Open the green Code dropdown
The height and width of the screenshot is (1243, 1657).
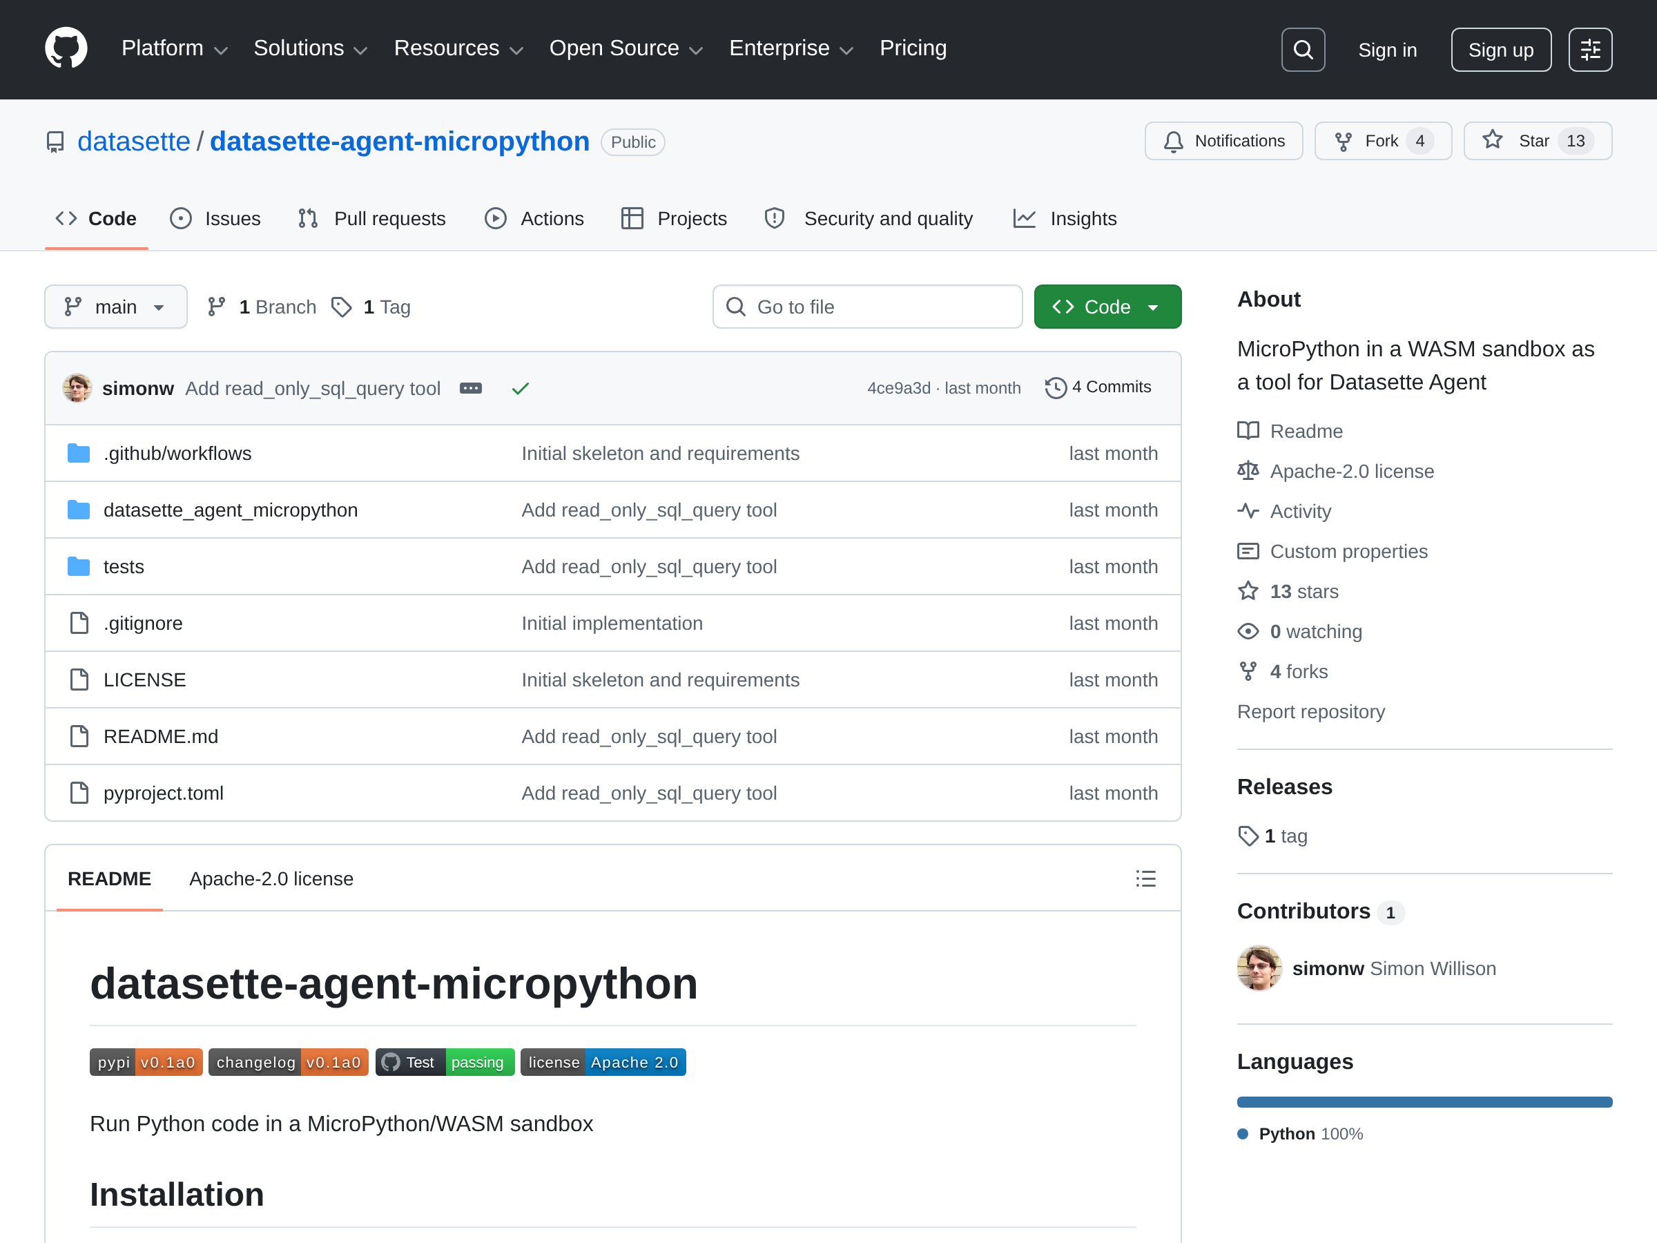tap(1107, 307)
